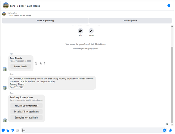Viewport: 175px width, 134px height.
Task: Click the chat vertical scrollbar thumb
Action: tap(172, 85)
